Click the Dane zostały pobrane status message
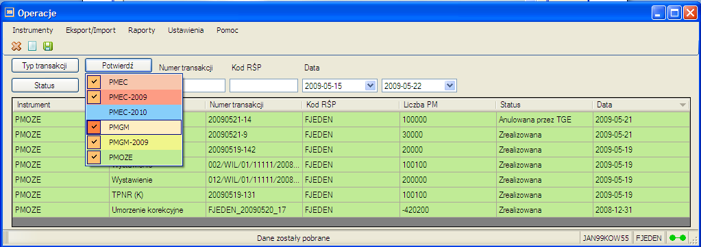 pos(293,238)
